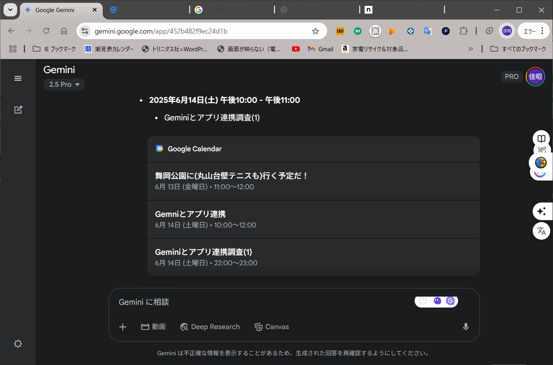Add a file with the plus icon
The height and width of the screenshot is (365, 553).
[123, 327]
